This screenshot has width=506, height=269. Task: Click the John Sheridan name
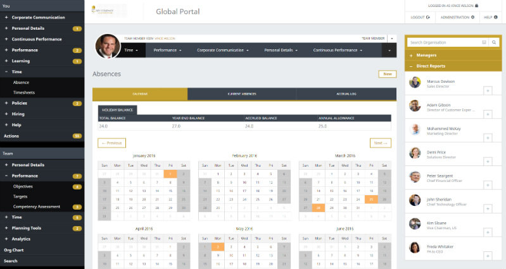439,200
